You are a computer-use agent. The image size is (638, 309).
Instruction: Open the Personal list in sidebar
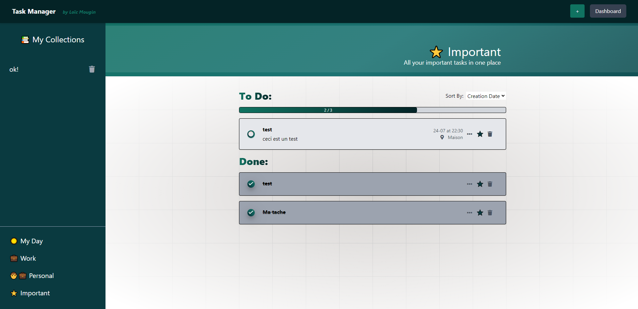41,276
